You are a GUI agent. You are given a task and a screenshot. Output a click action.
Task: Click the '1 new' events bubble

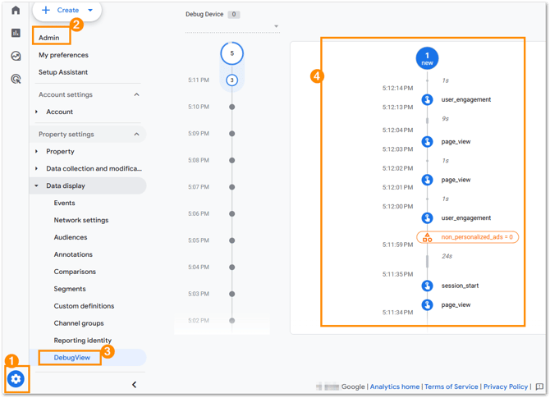coord(427,58)
